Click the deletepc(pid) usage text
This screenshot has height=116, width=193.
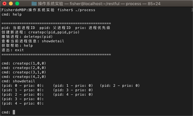[x=38, y=37]
